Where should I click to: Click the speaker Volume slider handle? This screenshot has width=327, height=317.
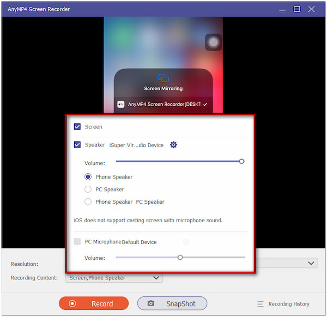point(241,161)
